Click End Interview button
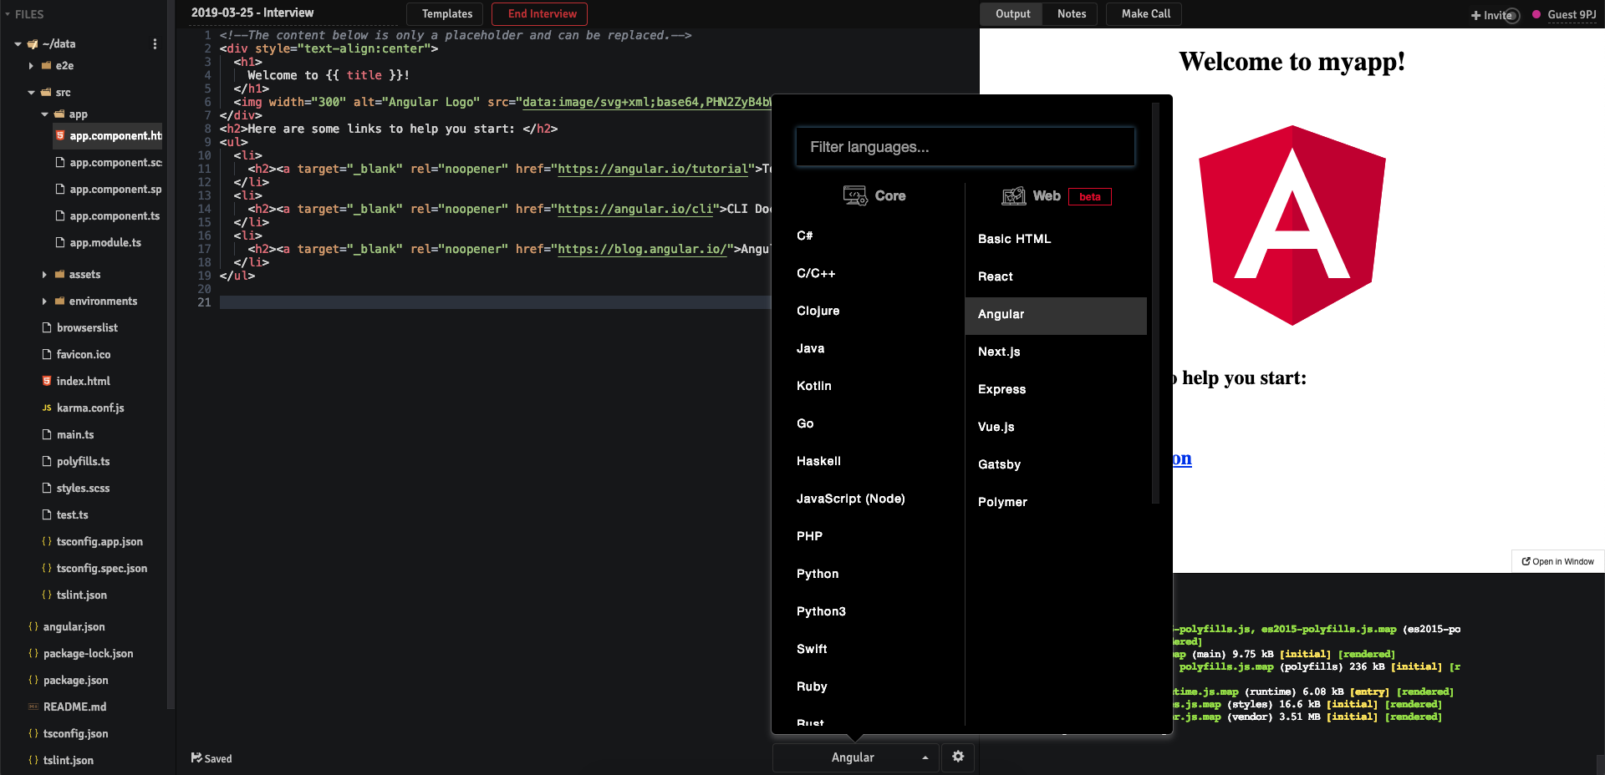The height and width of the screenshot is (775, 1605). tap(541, 14)
